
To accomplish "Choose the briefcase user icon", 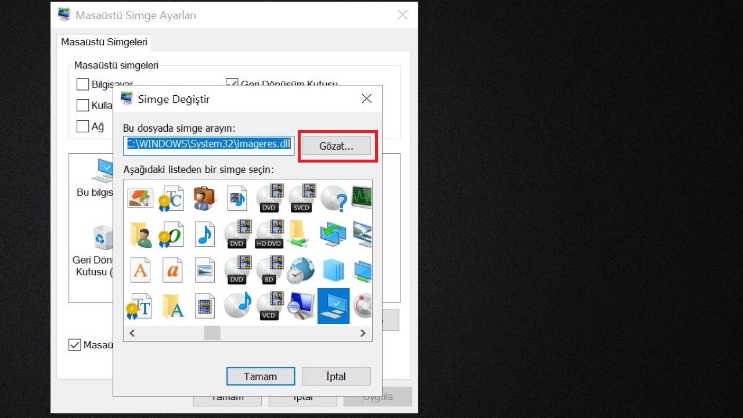I will pos(204,198).
